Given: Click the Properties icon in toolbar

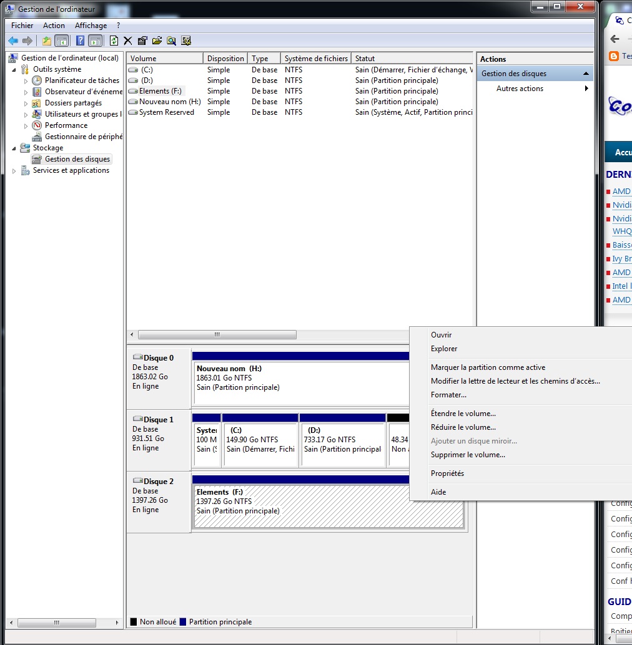Looking at the screenshot, I should (142, 41).
